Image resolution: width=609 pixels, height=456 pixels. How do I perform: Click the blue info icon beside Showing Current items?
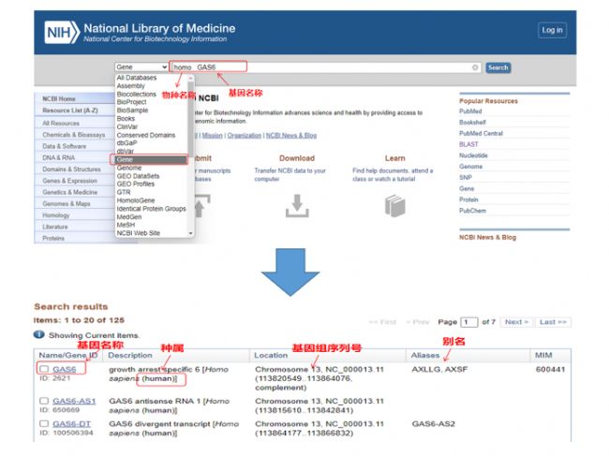[39, 334]
